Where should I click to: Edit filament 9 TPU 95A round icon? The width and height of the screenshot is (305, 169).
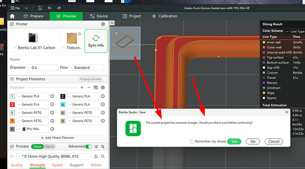(52, 129)
